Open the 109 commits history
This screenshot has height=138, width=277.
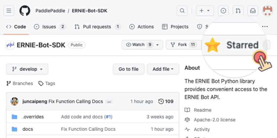[166, 101]
